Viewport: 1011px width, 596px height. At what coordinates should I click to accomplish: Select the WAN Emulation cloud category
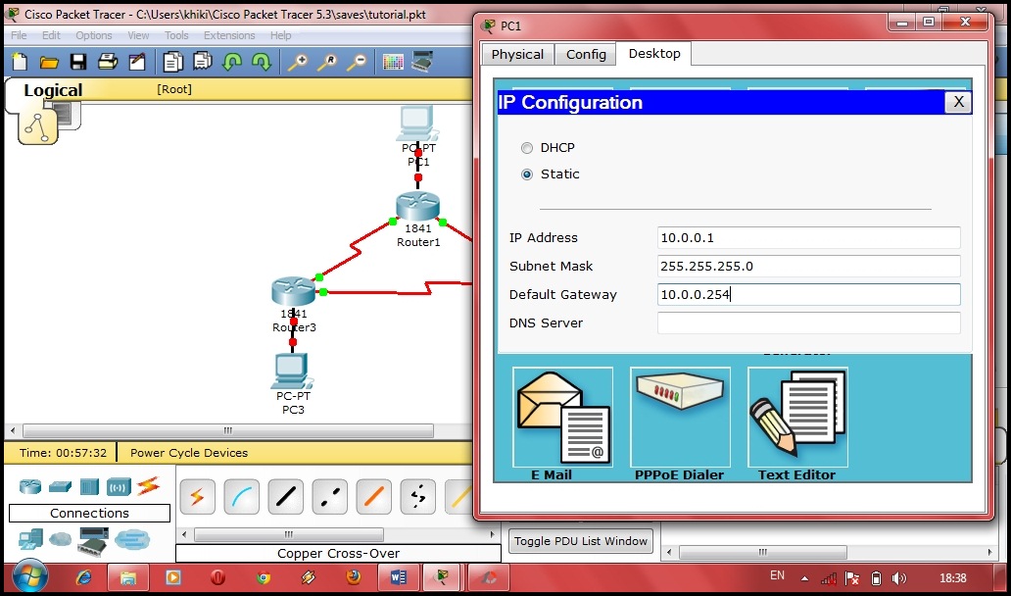coord(60,538)
